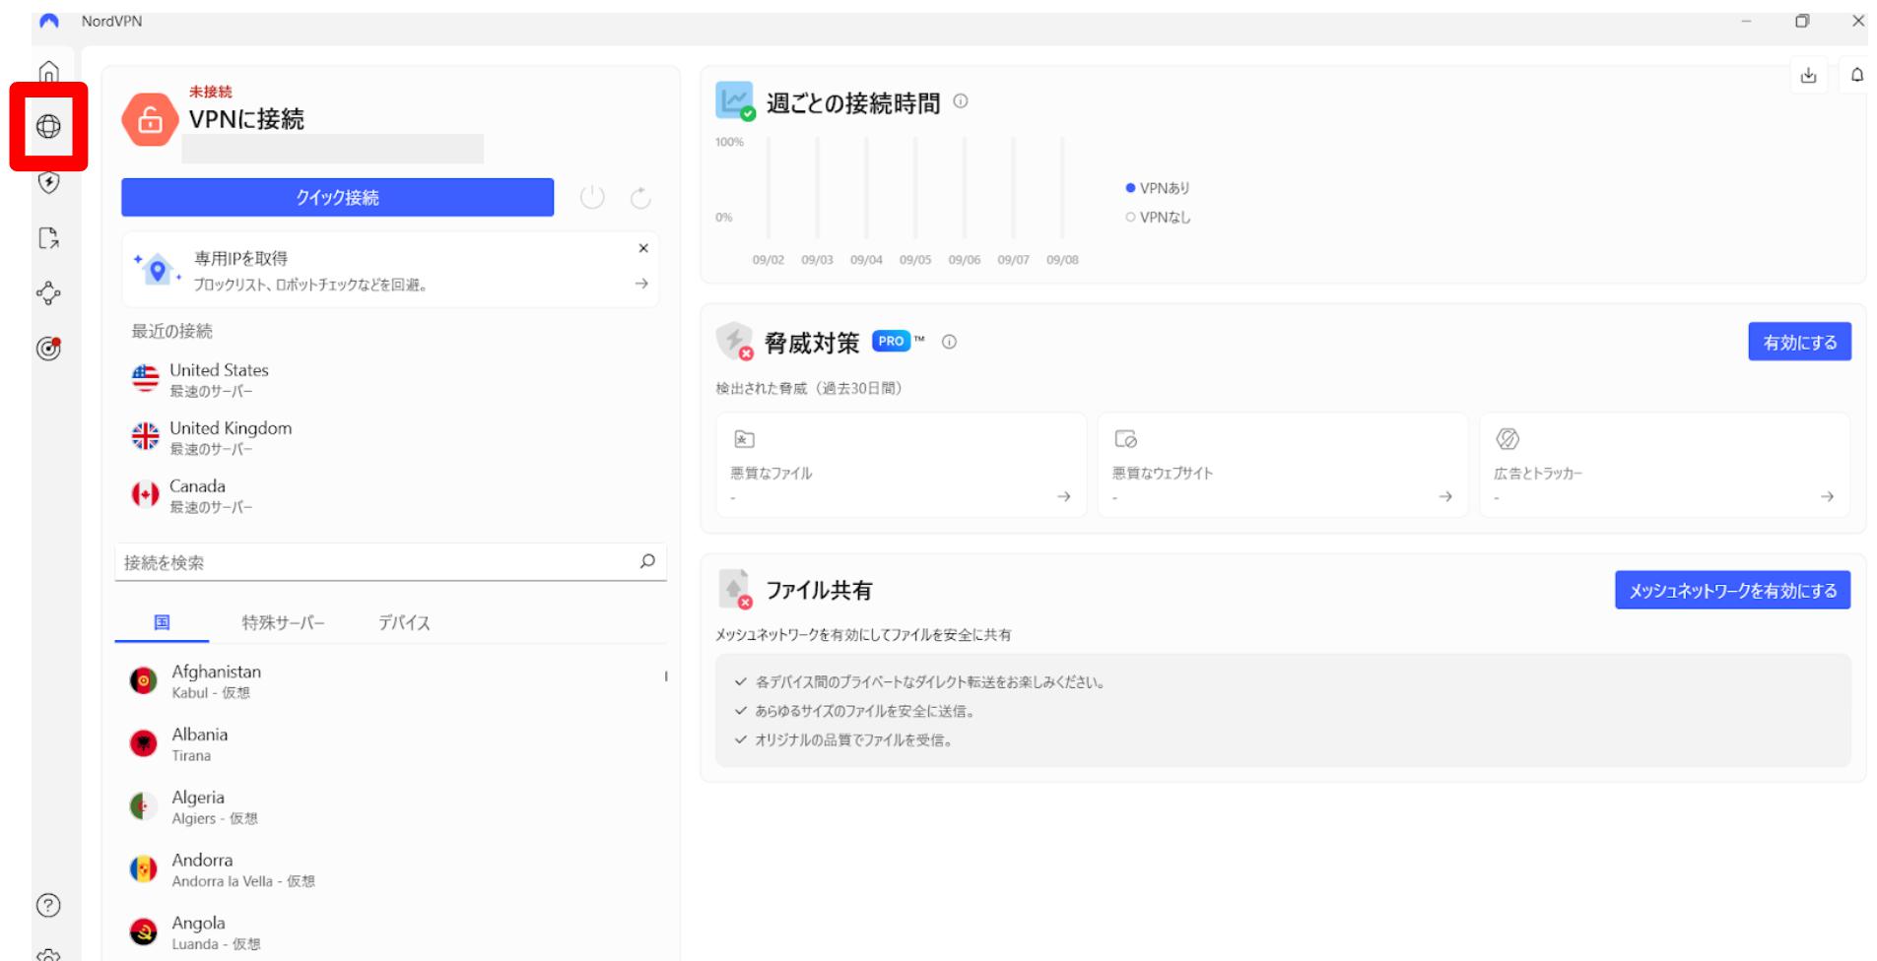Open the file sharing sidebar icon
Image resolution: width=1877 pixels, height=961 pixels.
48,238
